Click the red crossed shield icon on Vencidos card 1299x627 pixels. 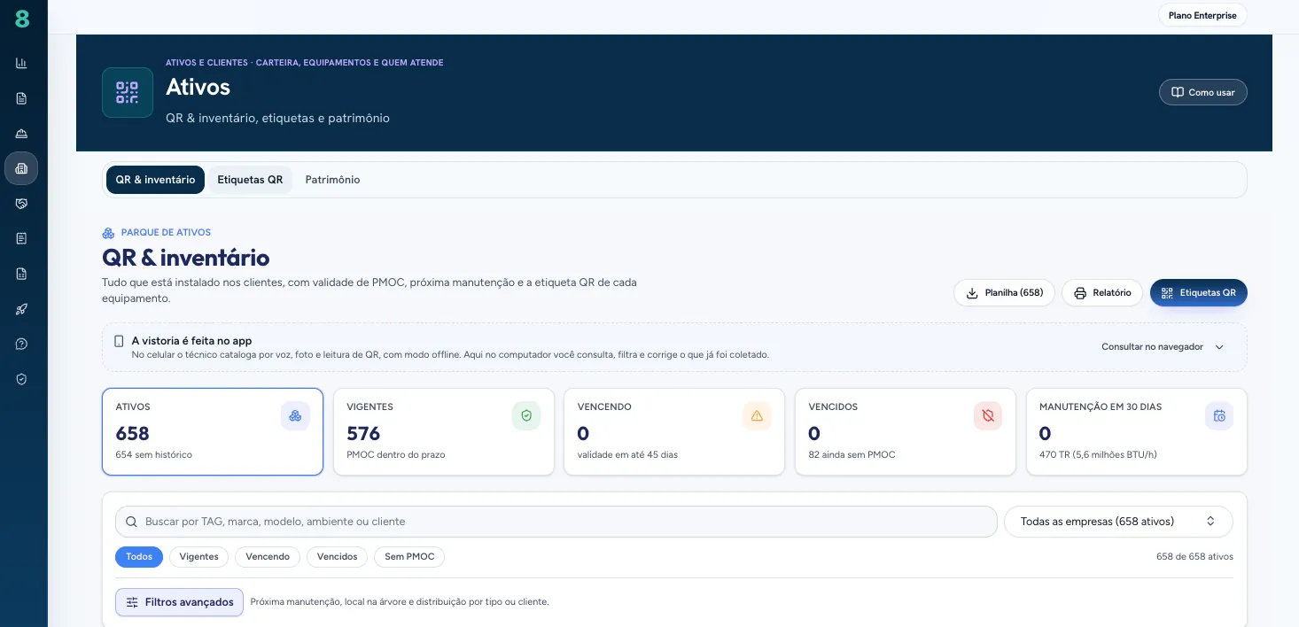pyautogui.click(x=988, y=416)
